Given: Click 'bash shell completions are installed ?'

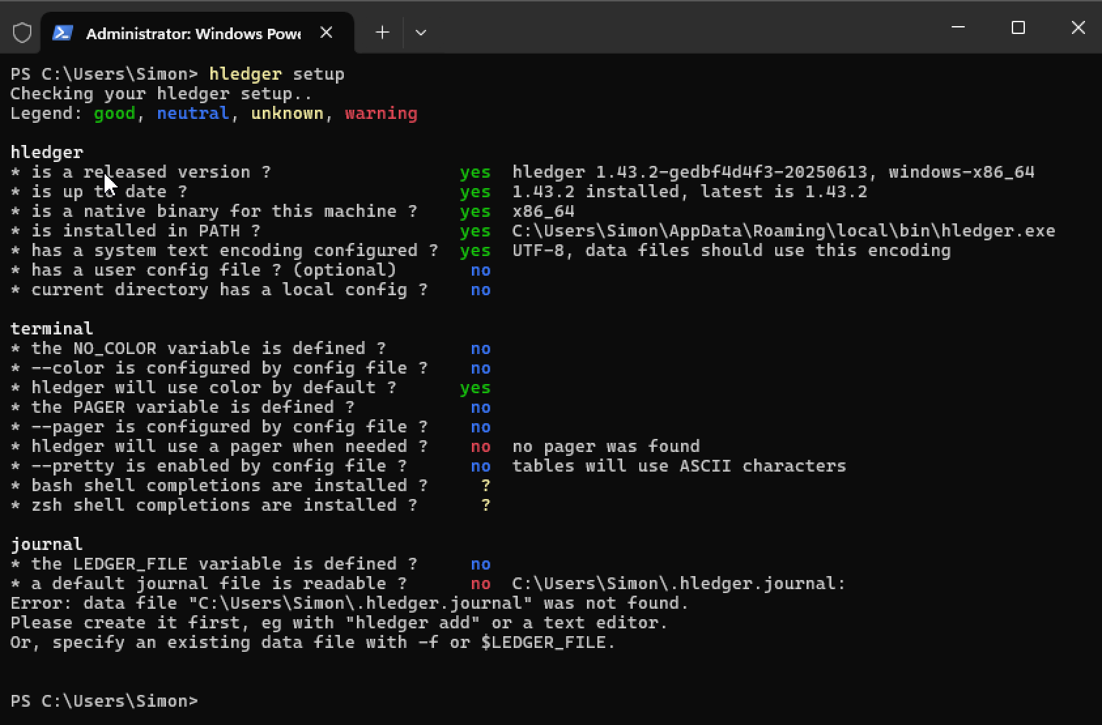Looking at the screenshot, I should 229,486.
